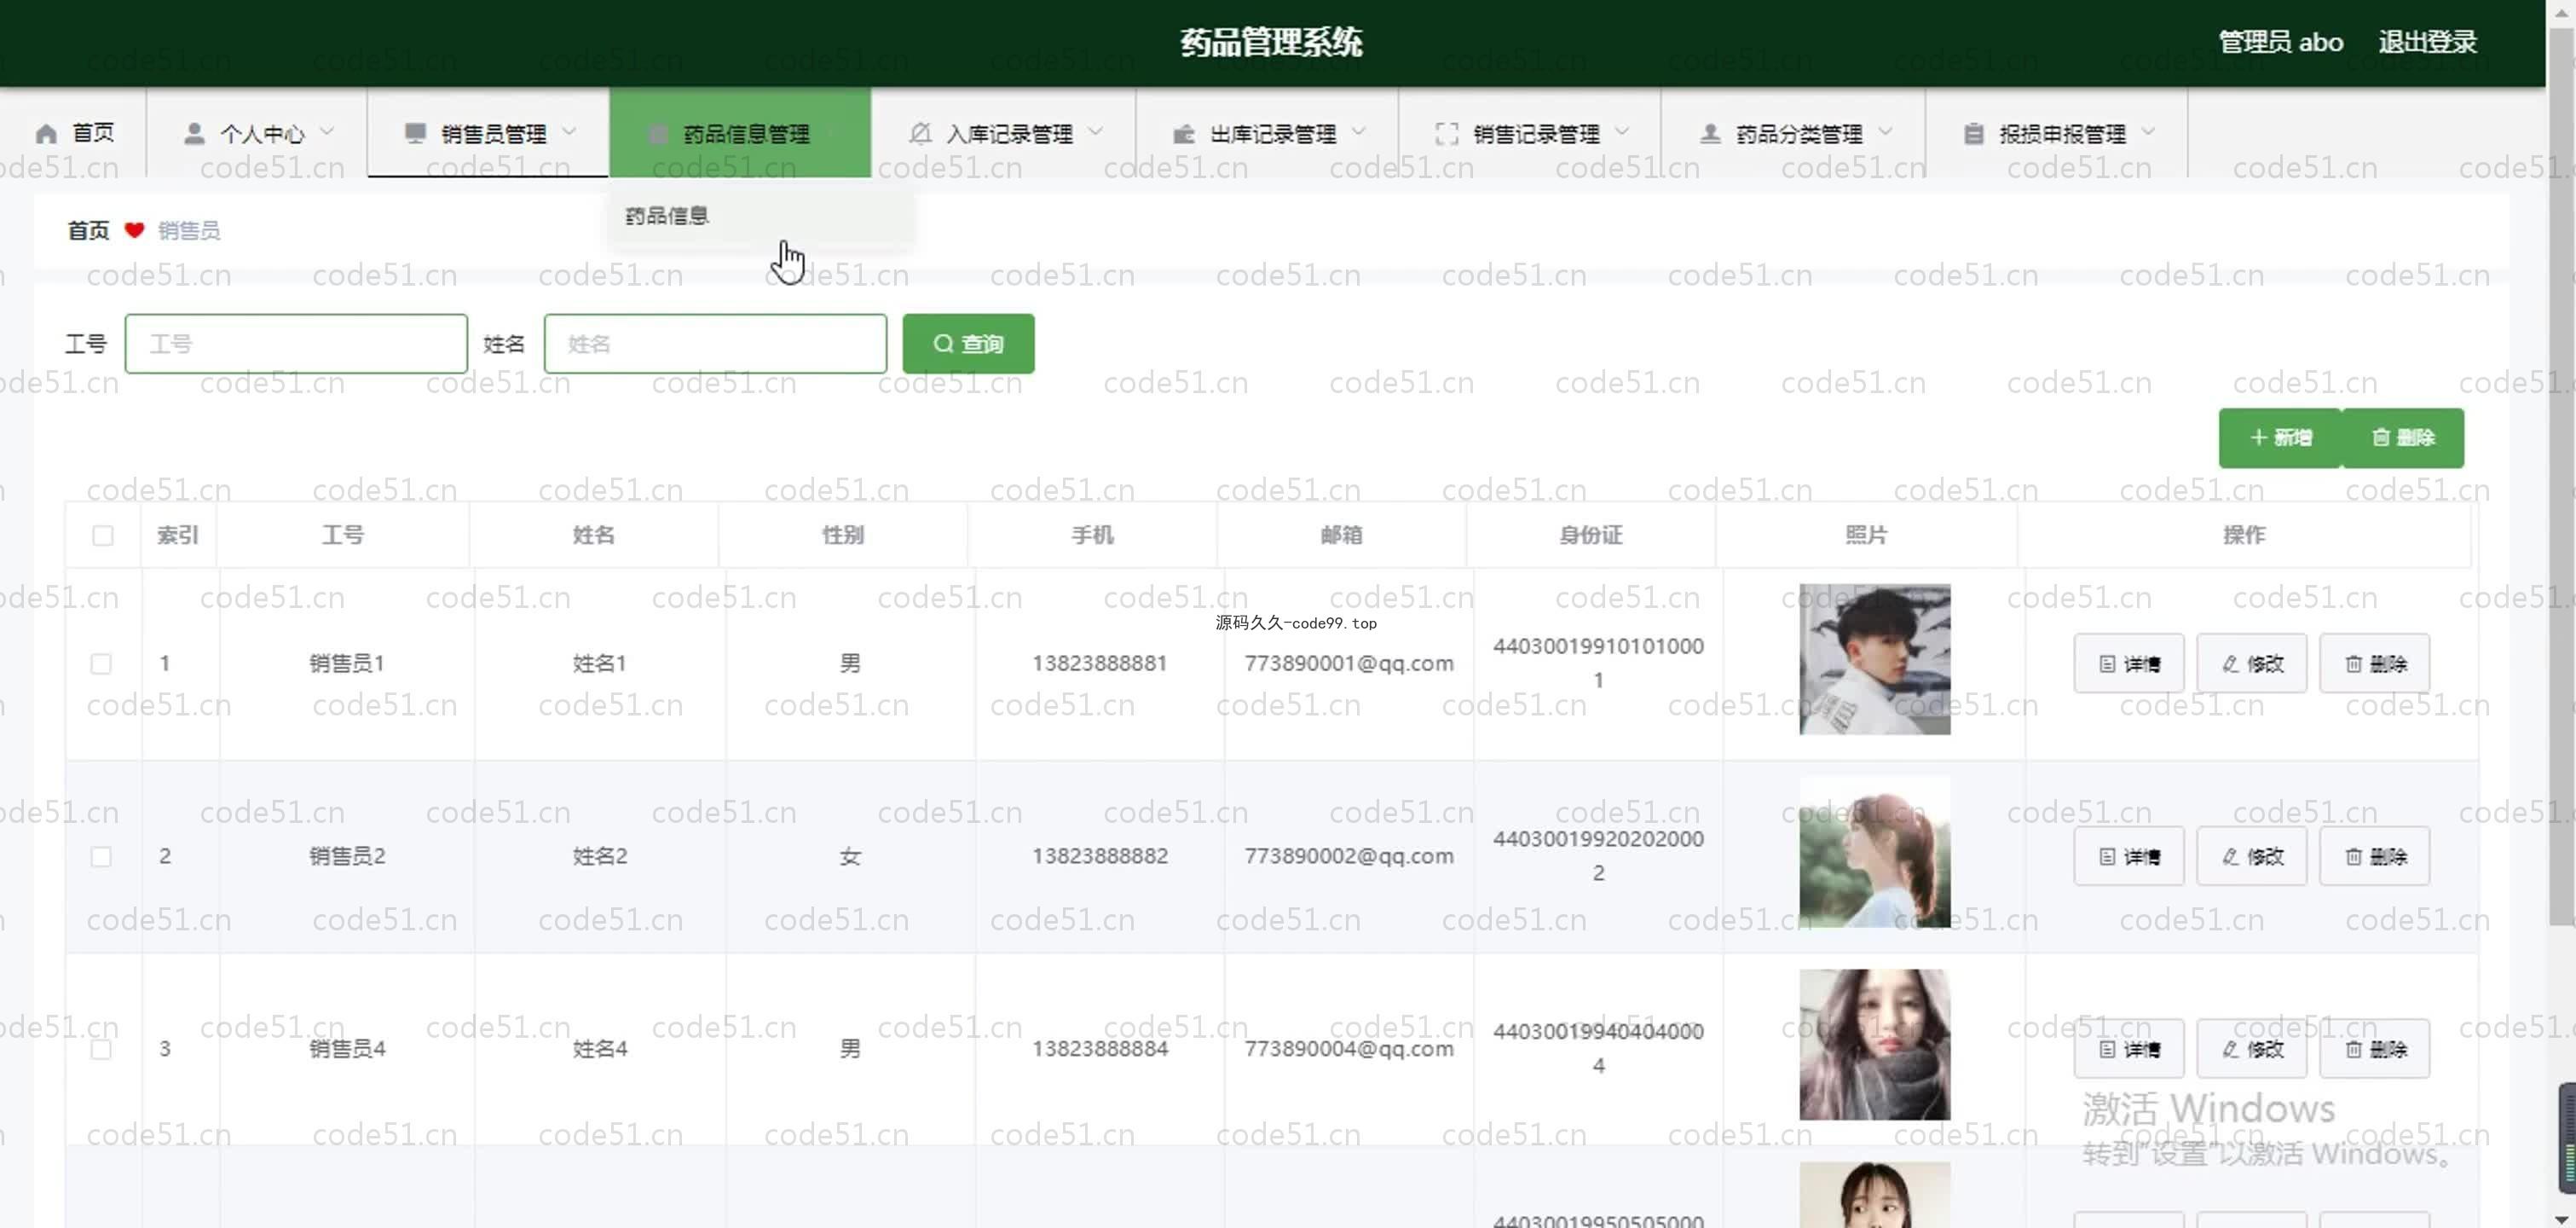Open the 报损申报管理 menu label
Viewport: 2576px width, 1228px height.
coord(2062,133)
